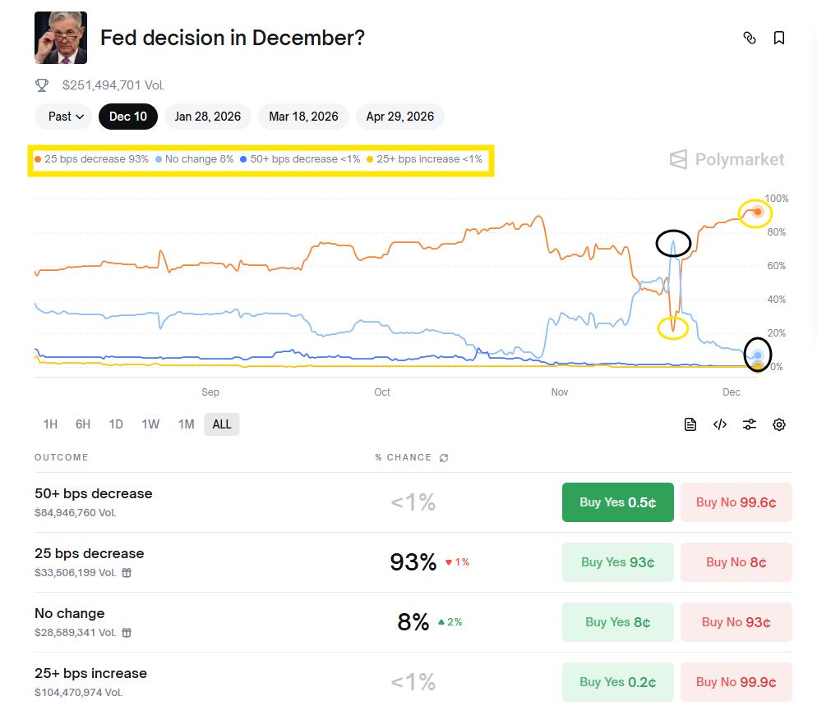The image size is (817, 710).
Task: Buy Yes at 93¢ for 25 bps decrease
Action: (x=617, y=561)
